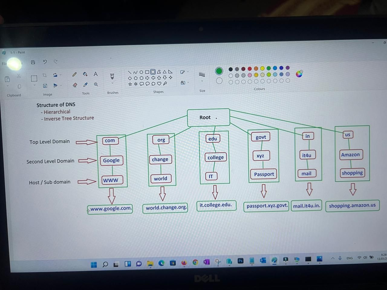
Task: Click the Cut scissors icon
Action: (19, 76)
